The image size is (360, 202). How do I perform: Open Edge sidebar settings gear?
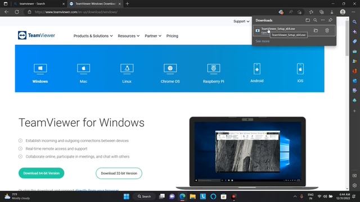coord(355,186)
